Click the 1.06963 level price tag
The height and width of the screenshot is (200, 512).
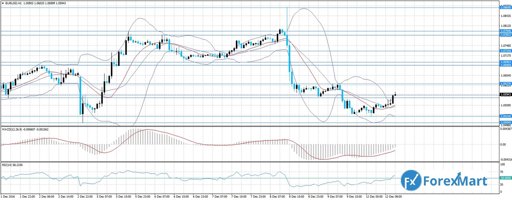(x=505, y=62)
